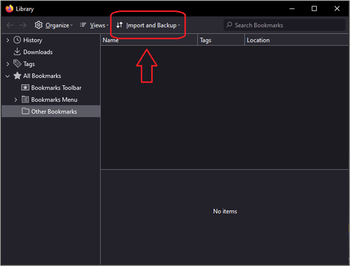Expand the Tags tree node
The image size is (350, 266).
(8, 64)
